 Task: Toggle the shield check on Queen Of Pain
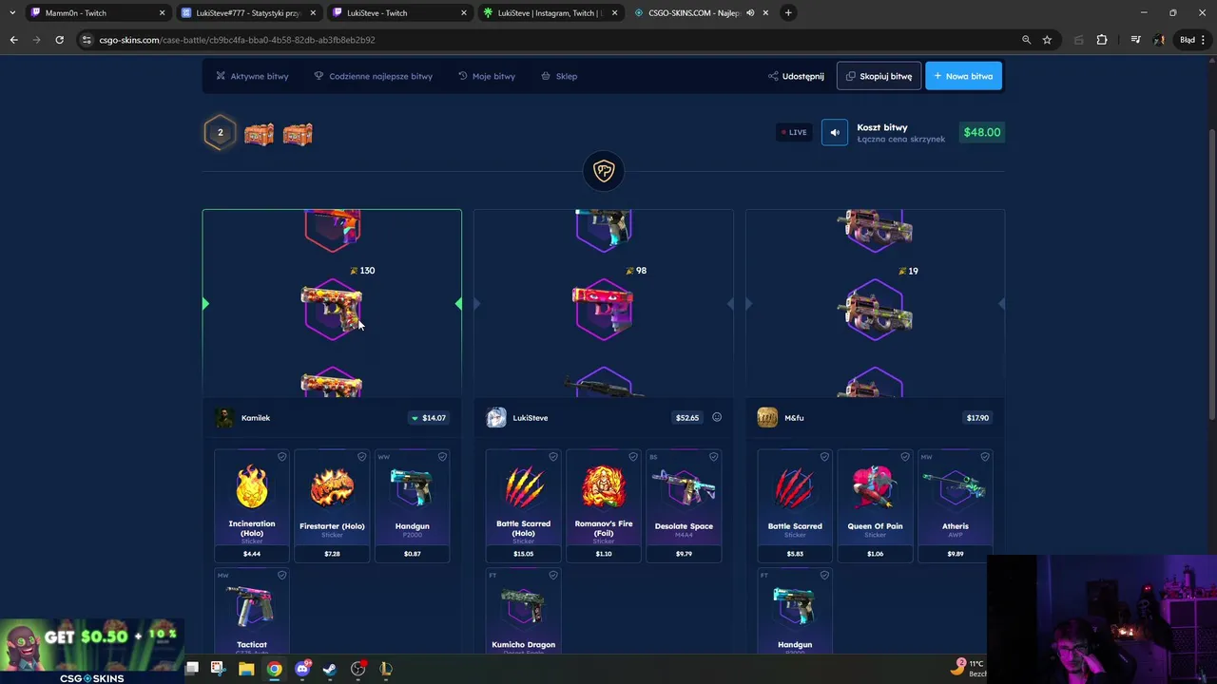904,457
